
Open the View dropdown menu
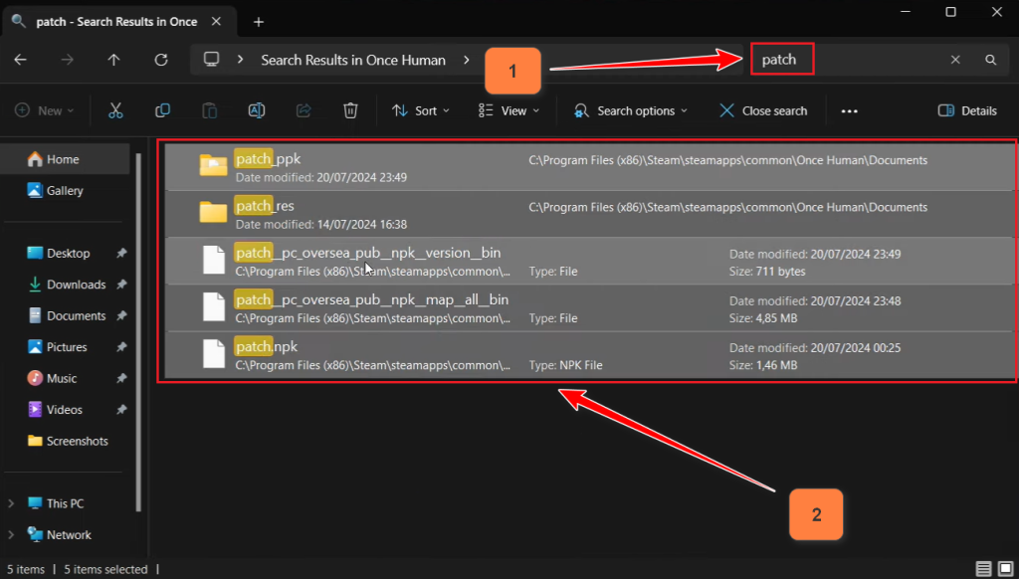(x=509, y=110)
